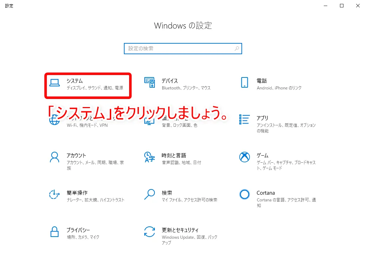366x269 pixels.
Task: Click 'マイ ファイル、アクセス許可の検索' description text
Action: pyautogui.click(x=189, y=200)
